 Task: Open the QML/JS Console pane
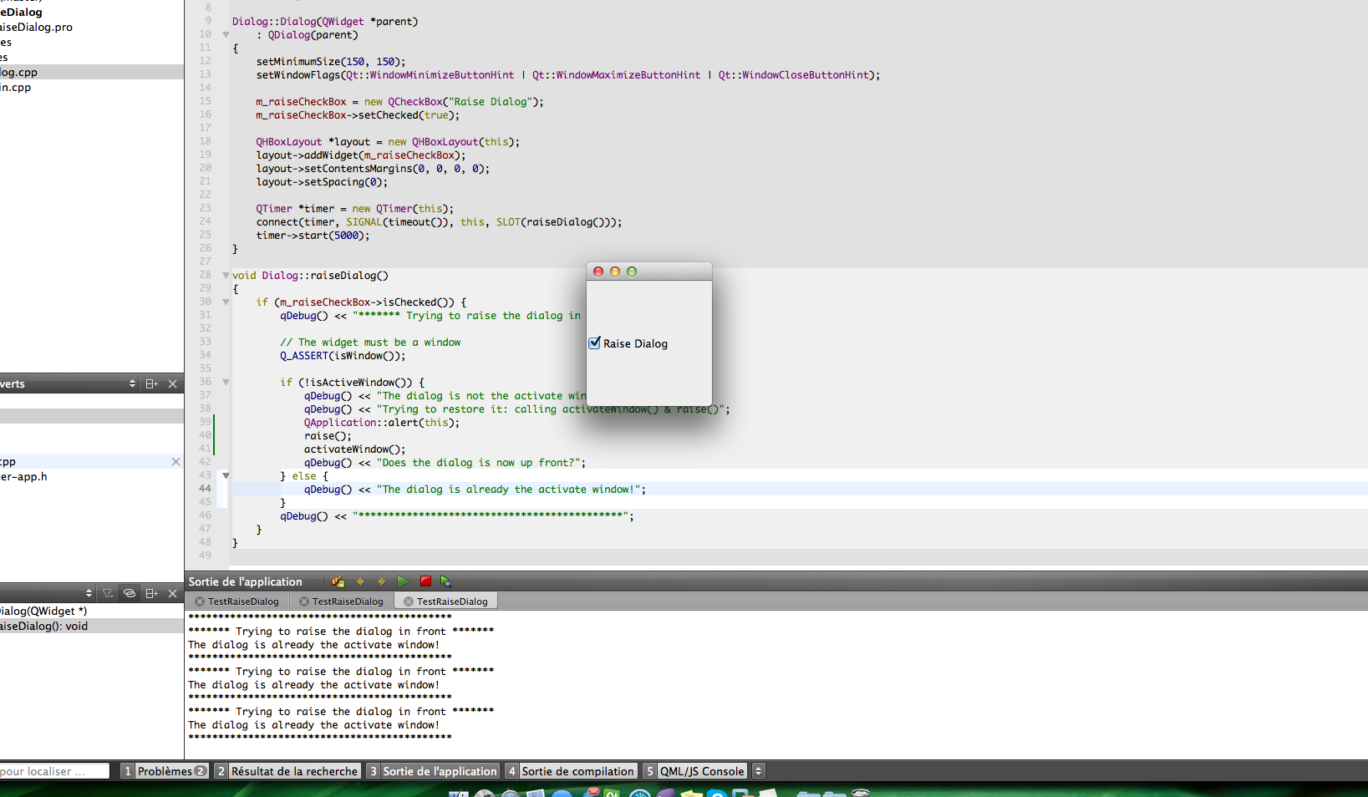tap(694, 771)
